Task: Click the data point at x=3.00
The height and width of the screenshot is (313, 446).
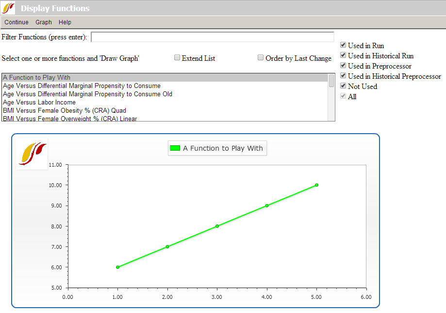Action: point(217,226)
